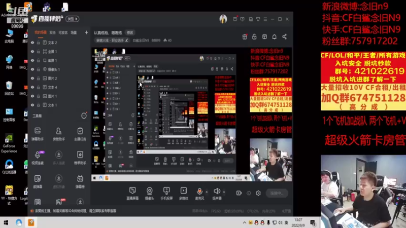406x228 pixels.
Task: Switch to the 可改名 scene tab
Action: click(63, 32)
